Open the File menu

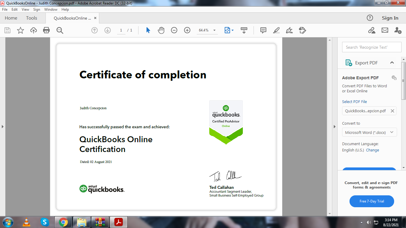pyautogui.click(x=5, y=9)
